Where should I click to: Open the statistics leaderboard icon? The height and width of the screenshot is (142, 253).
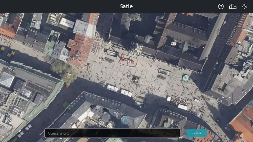pyautogui.click(x=233, y=6)
